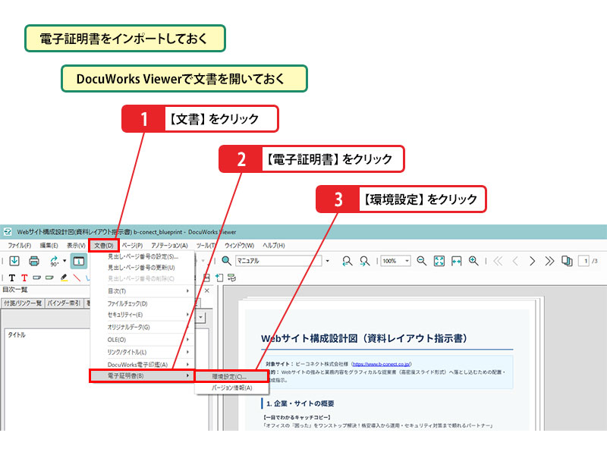Switch to the 付箋/リンク一覧 tab

[23, 303]
